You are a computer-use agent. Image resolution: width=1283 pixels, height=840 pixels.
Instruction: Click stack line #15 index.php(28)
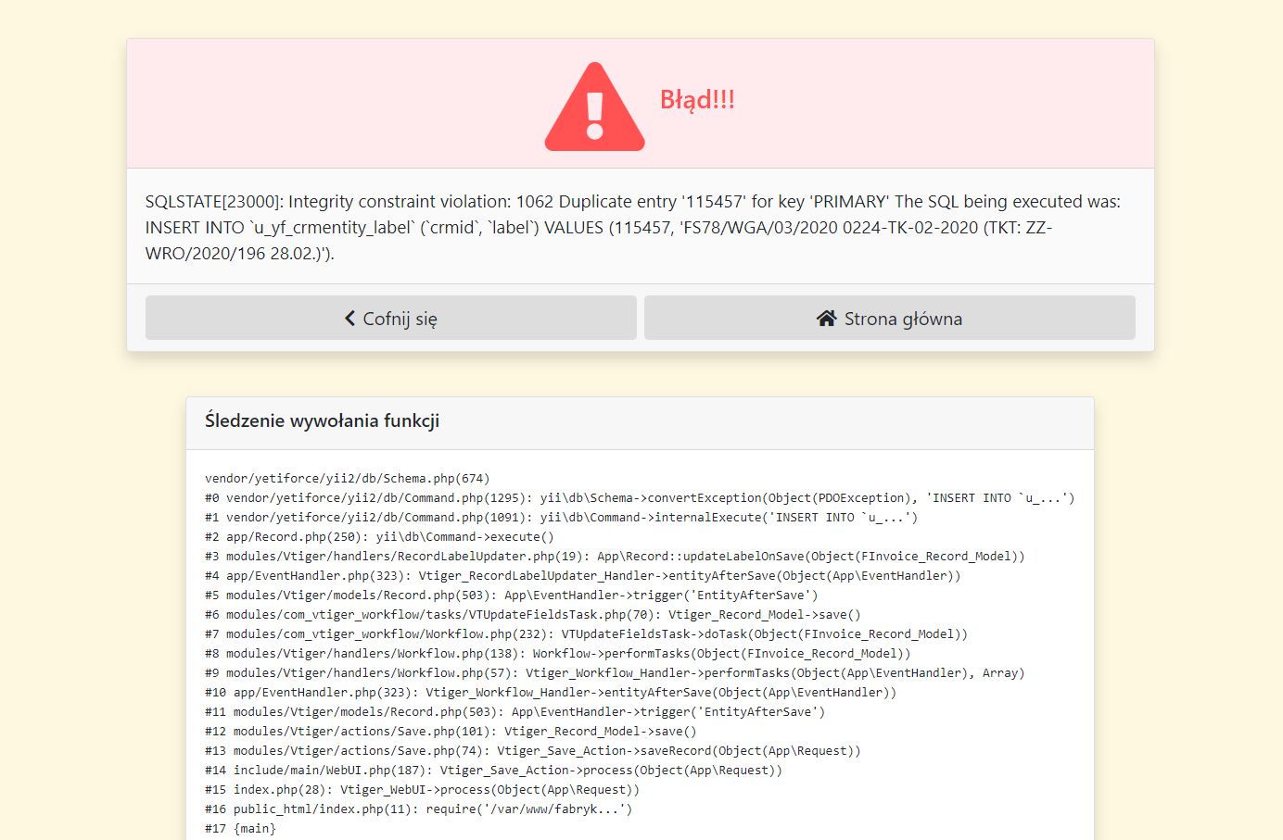(x=422, y=790)
